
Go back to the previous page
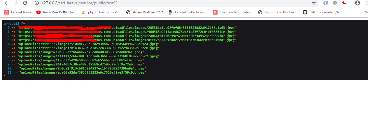click(6, 3)
